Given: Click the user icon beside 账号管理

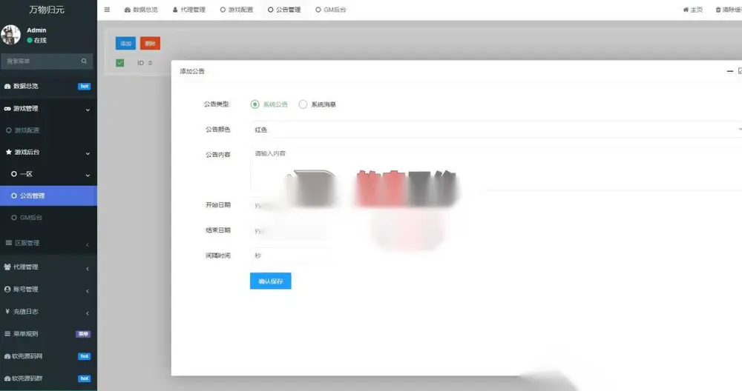Looking at the screenshot, I should [7, 289].
